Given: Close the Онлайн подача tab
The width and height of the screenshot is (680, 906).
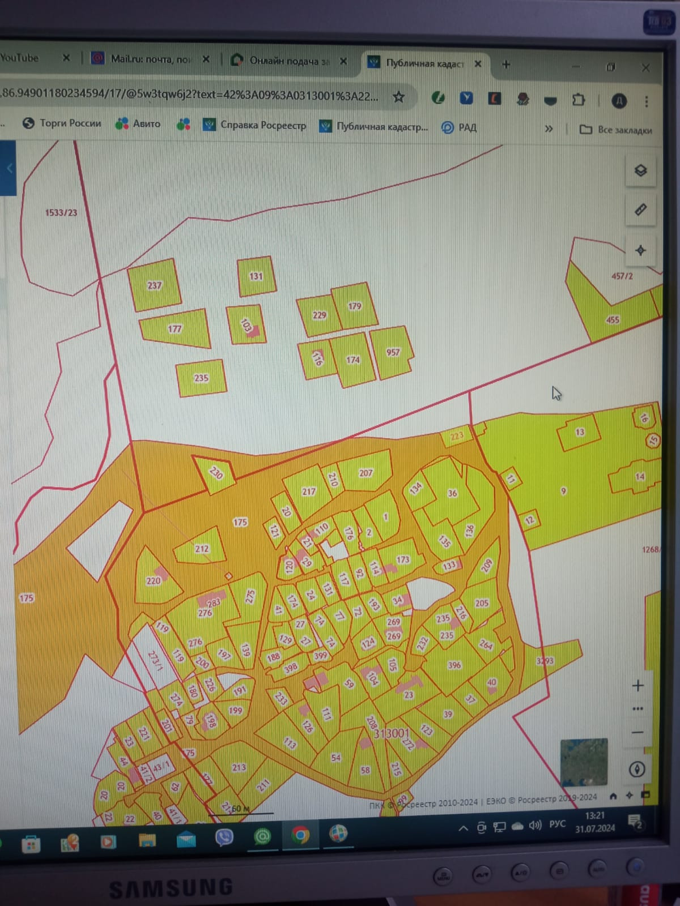Looking at the screenshot, I should (x=343, y=61).
